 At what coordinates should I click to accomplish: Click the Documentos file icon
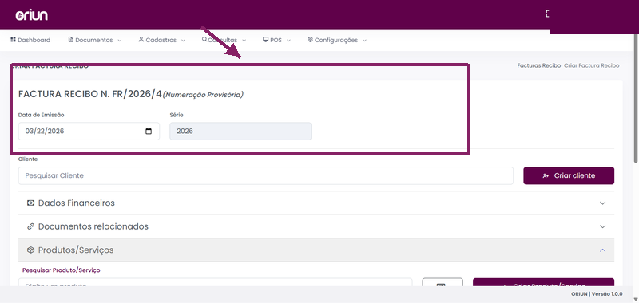(x=71, y=39)
